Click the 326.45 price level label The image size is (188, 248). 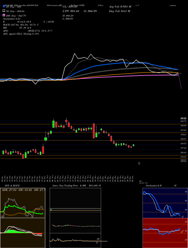[183, 153]
